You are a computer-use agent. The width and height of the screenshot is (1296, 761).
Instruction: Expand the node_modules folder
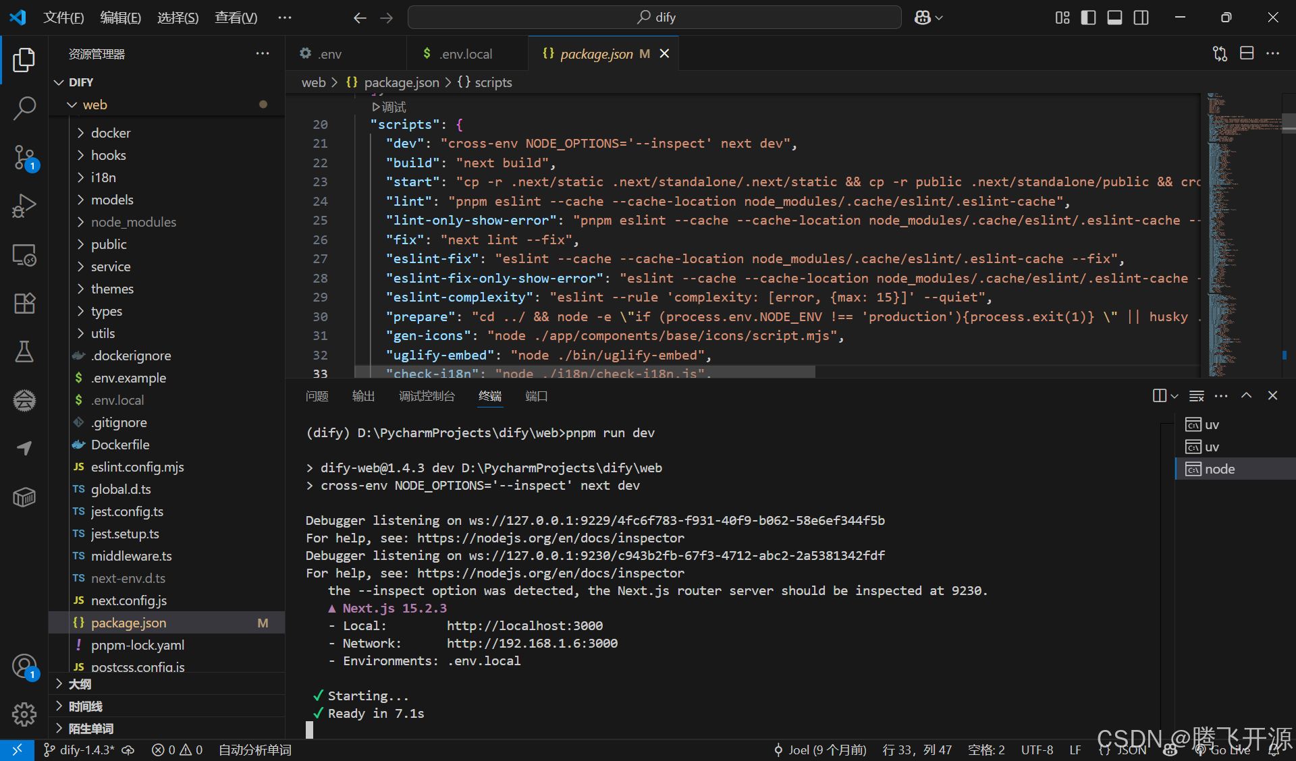pyautogui.click(x=134, y=222)
